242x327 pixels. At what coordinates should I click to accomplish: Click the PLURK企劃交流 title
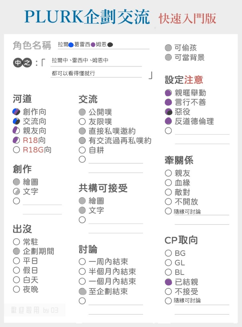87,17
